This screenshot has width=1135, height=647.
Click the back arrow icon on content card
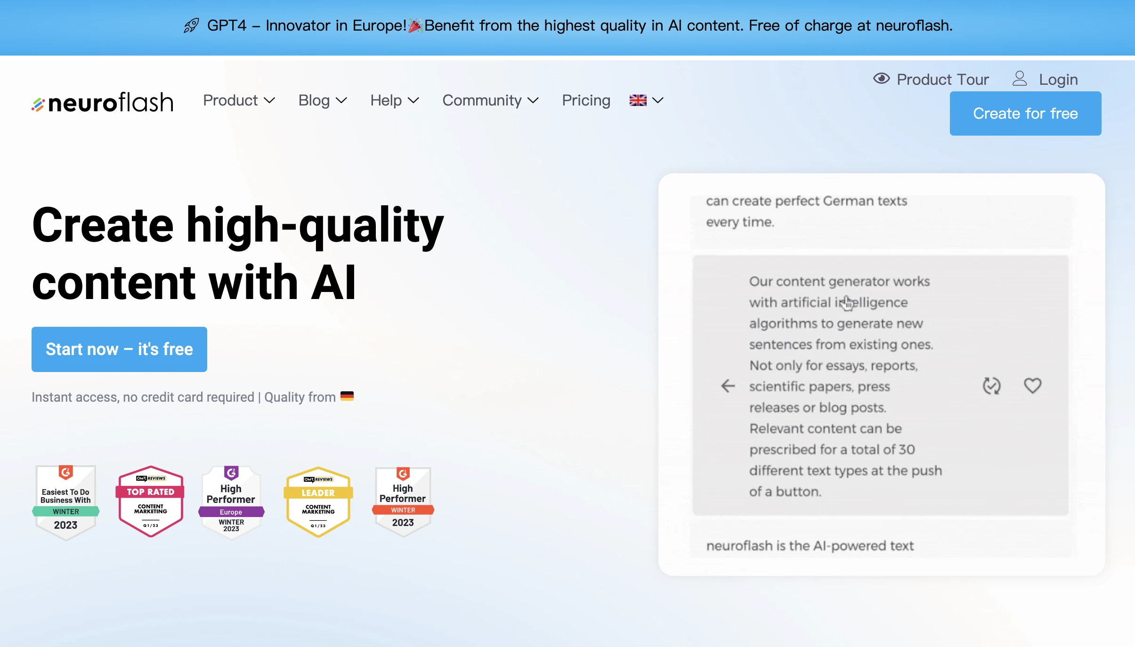[725, 385]
